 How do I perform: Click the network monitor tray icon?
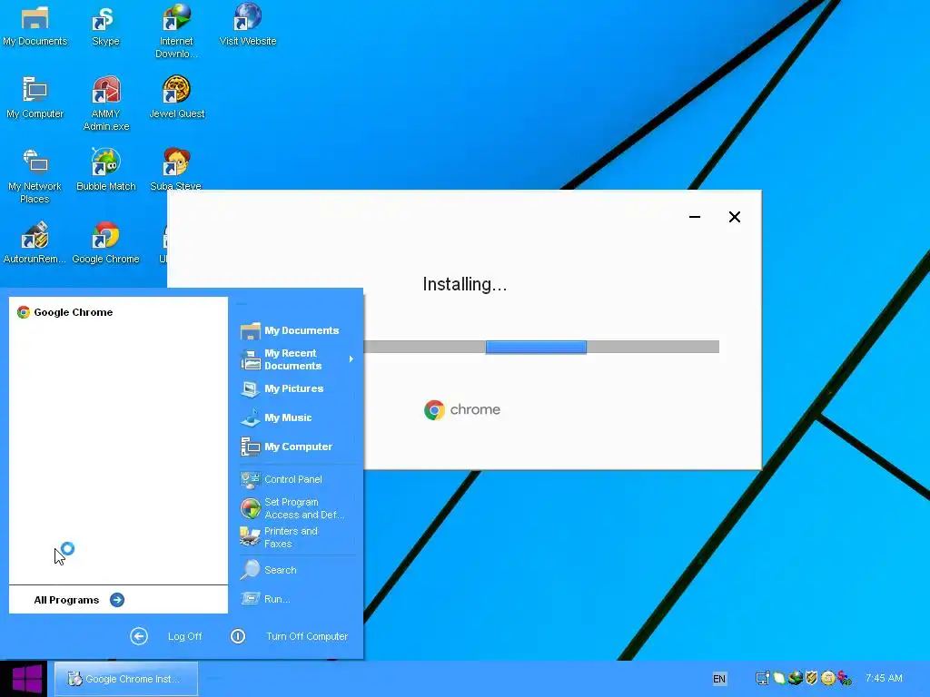763,678
